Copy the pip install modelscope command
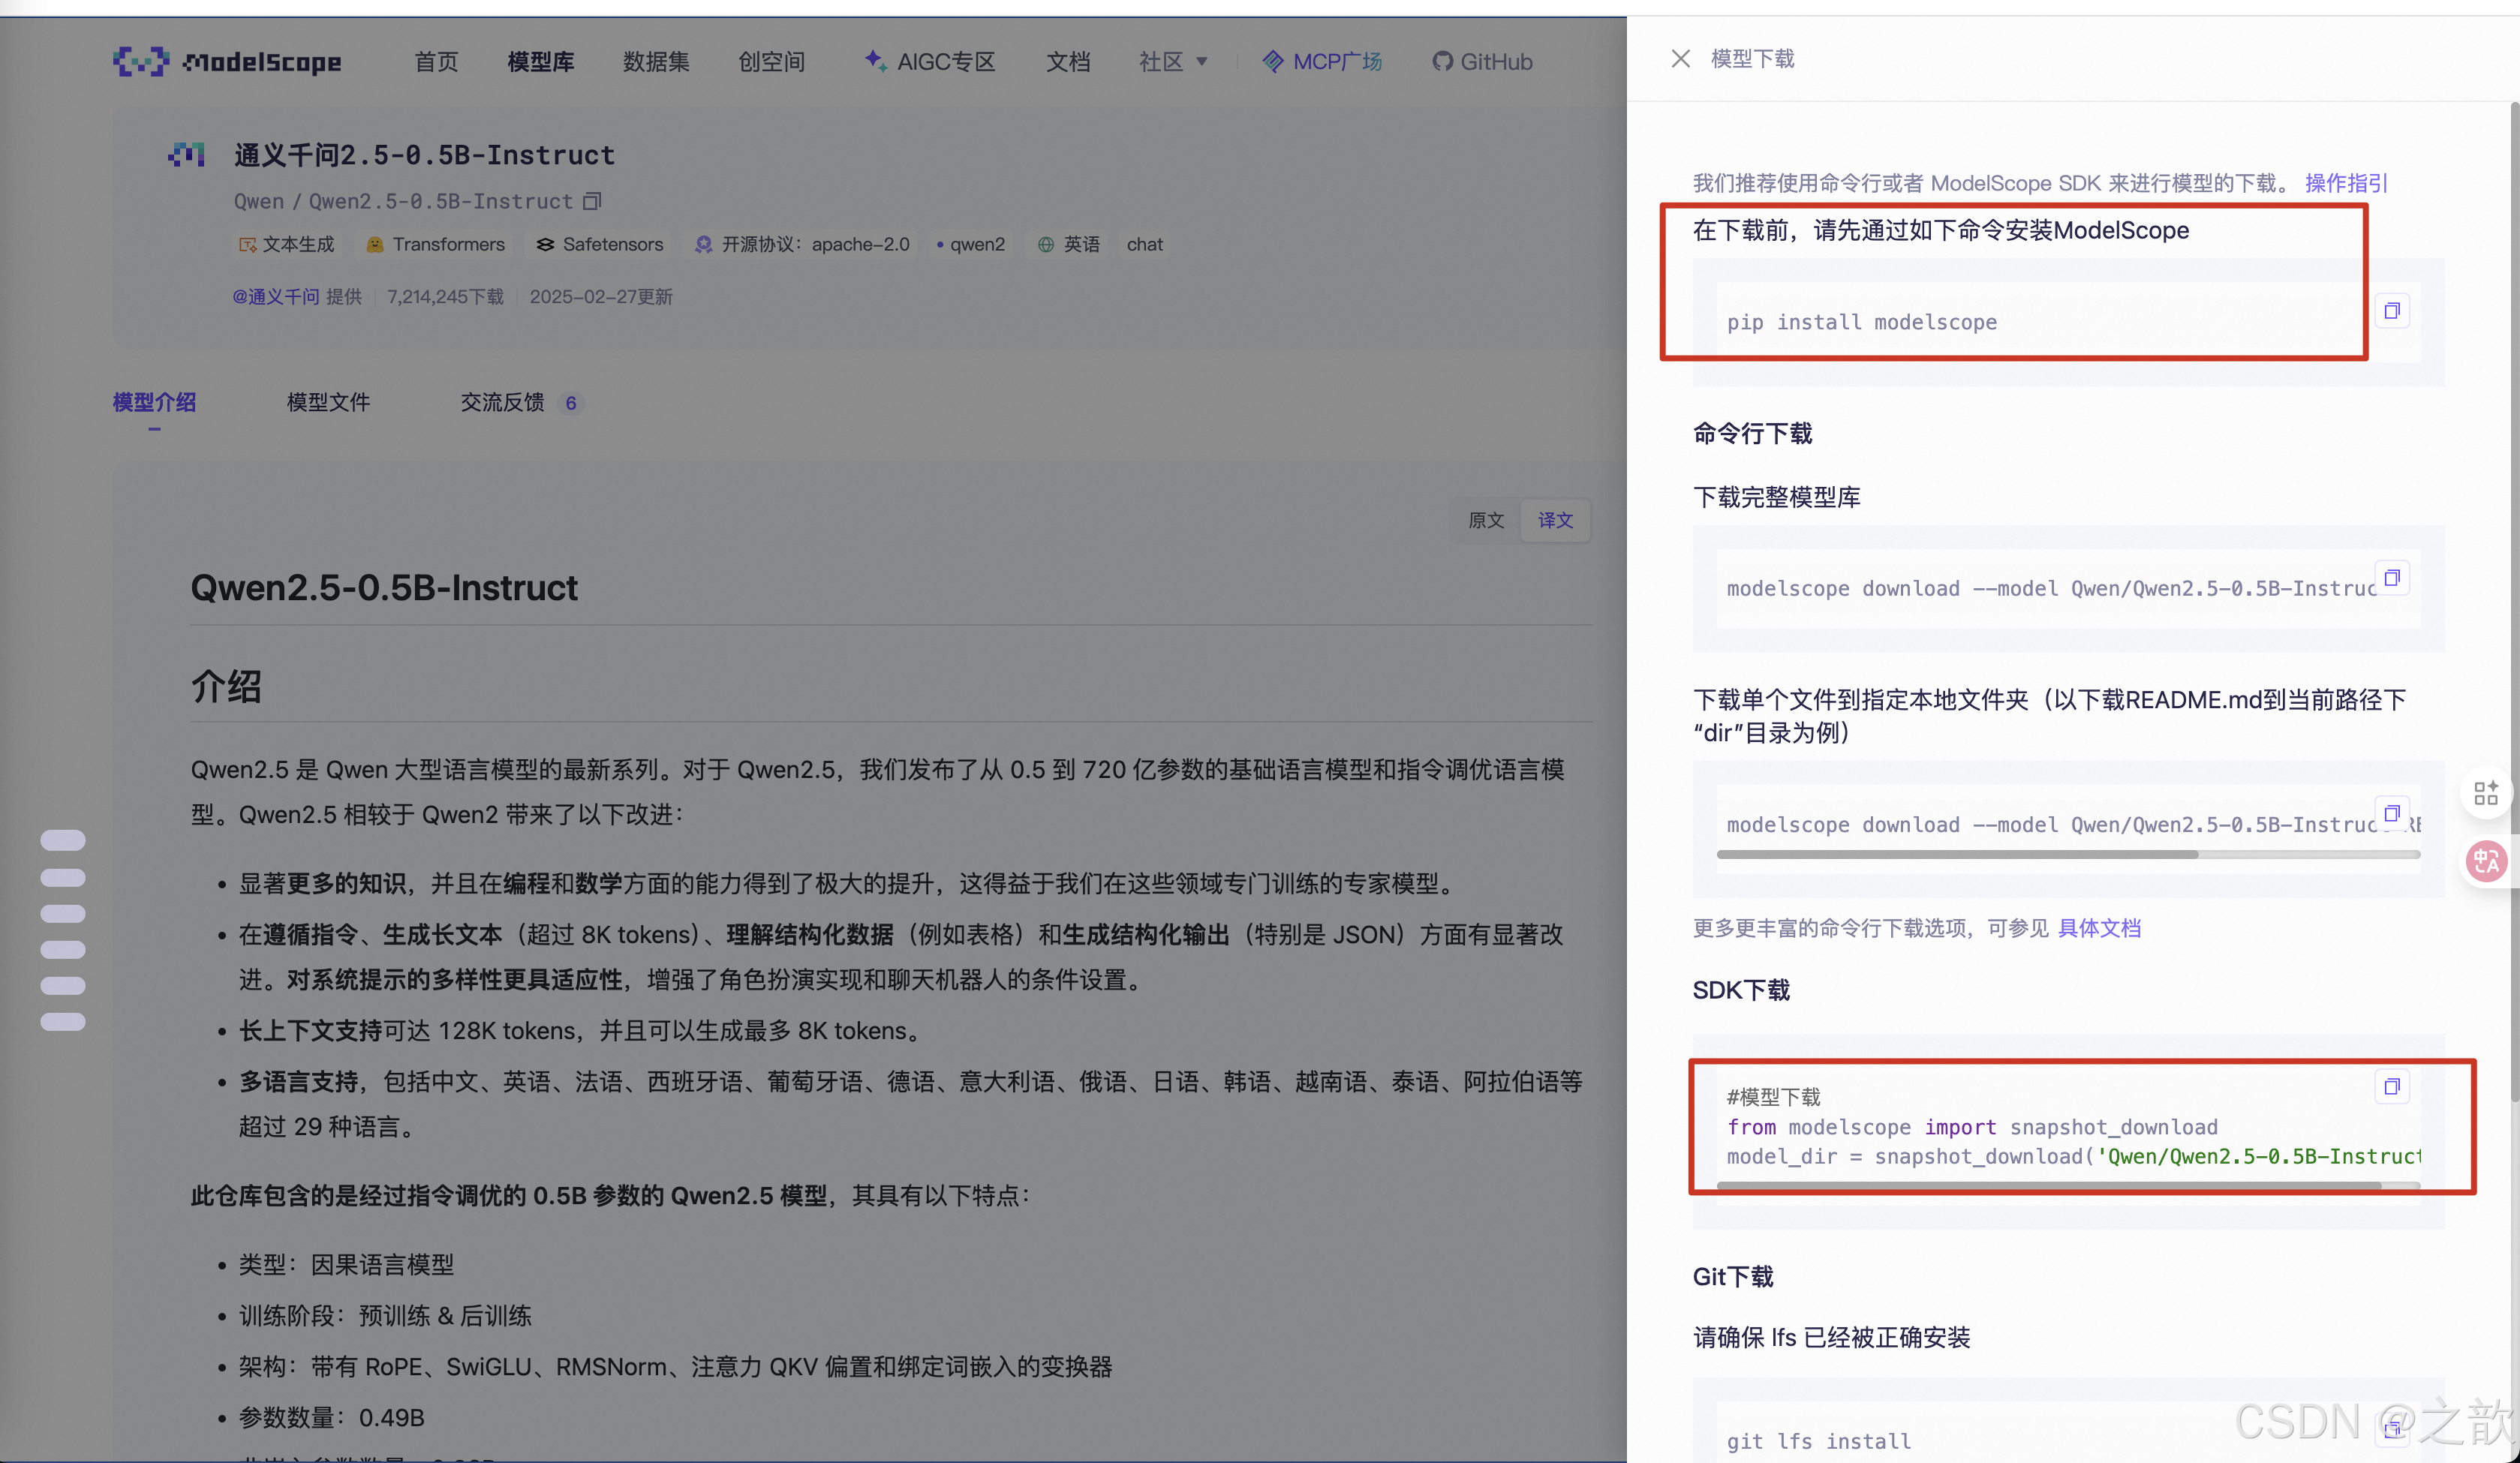 2391,311
